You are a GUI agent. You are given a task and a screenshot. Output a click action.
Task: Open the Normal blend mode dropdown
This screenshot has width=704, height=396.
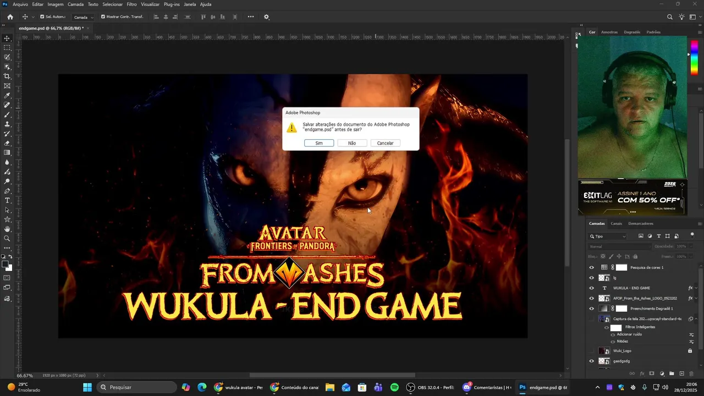pos(619,246)
